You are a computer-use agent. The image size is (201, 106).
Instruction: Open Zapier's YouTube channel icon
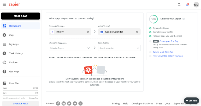pyautogui.click(x=75, y=103)
